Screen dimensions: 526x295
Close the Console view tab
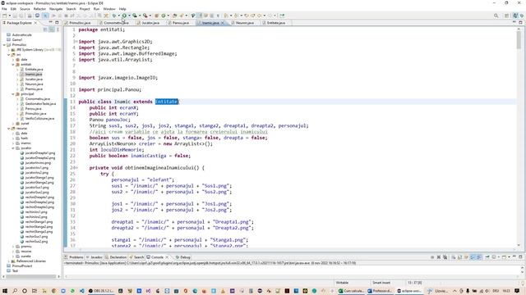coord(167,257)
